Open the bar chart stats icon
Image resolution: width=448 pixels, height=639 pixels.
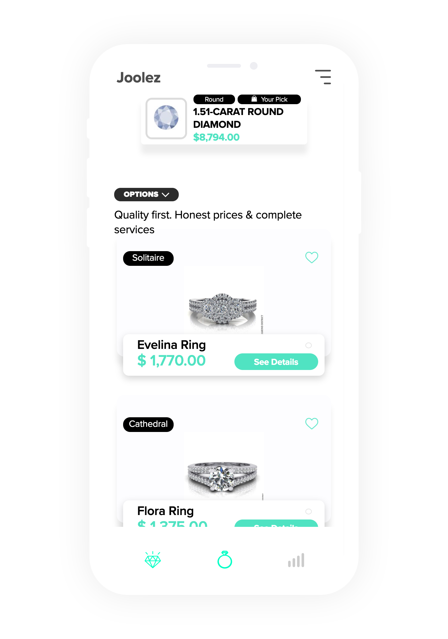pos(296,560)
